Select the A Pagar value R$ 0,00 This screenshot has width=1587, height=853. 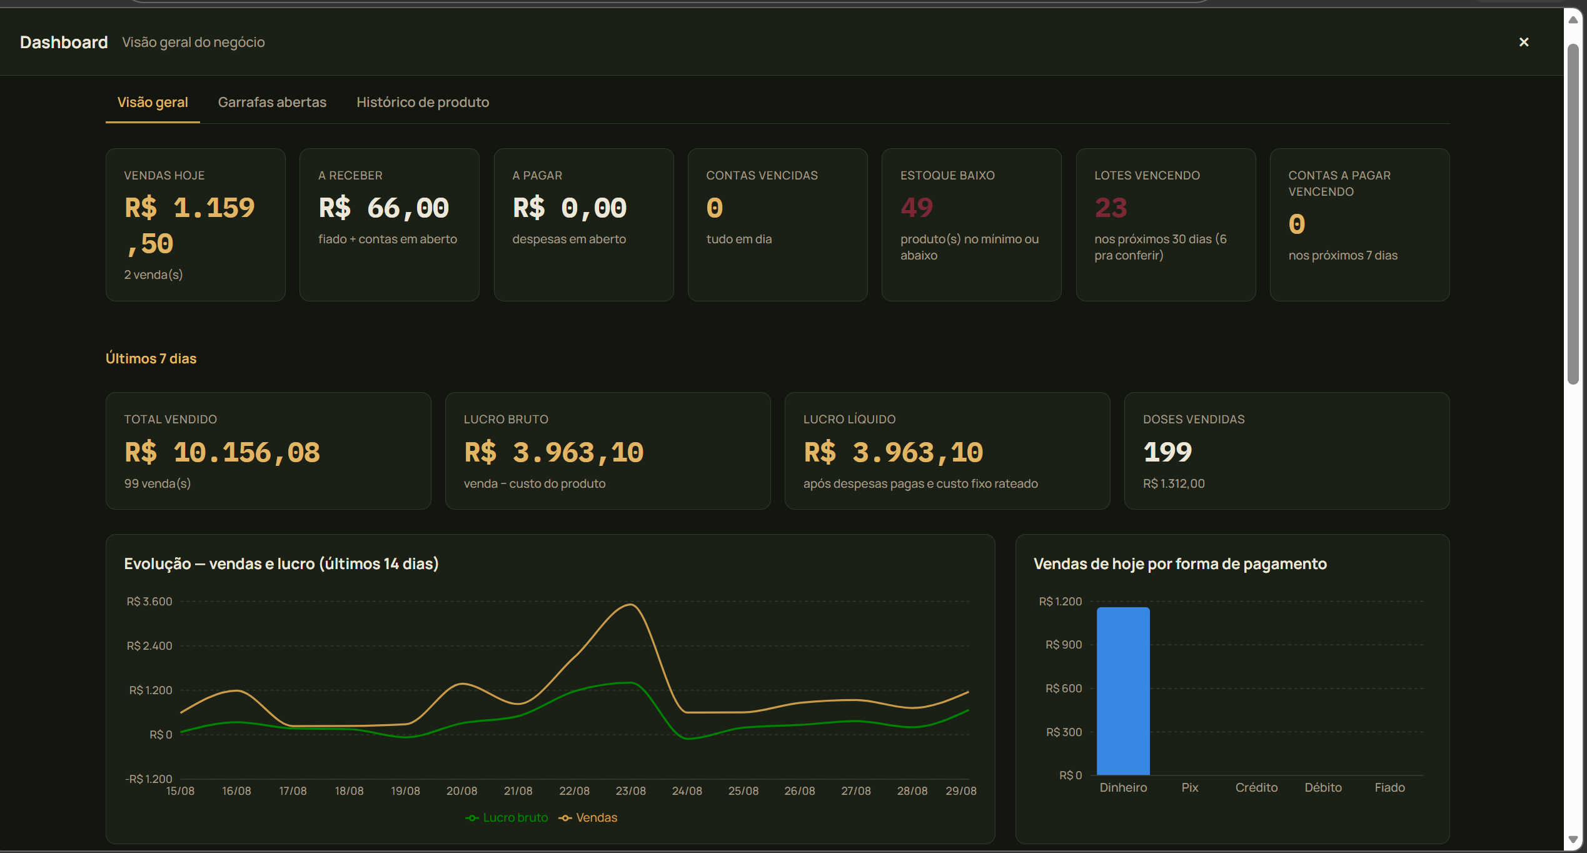569,208
